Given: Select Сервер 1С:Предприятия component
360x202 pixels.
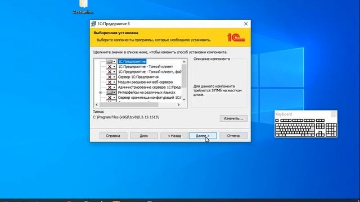Looking at the screenshot, I should click(x=138, y=77).
